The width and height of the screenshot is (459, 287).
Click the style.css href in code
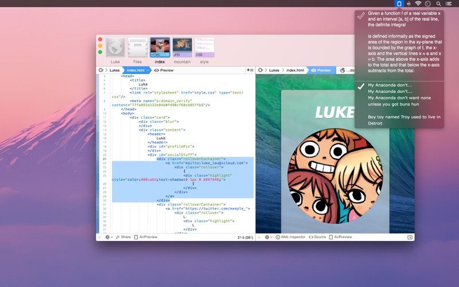[199, 92]
